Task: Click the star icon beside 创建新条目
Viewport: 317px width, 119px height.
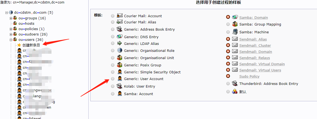Action: 19,45
